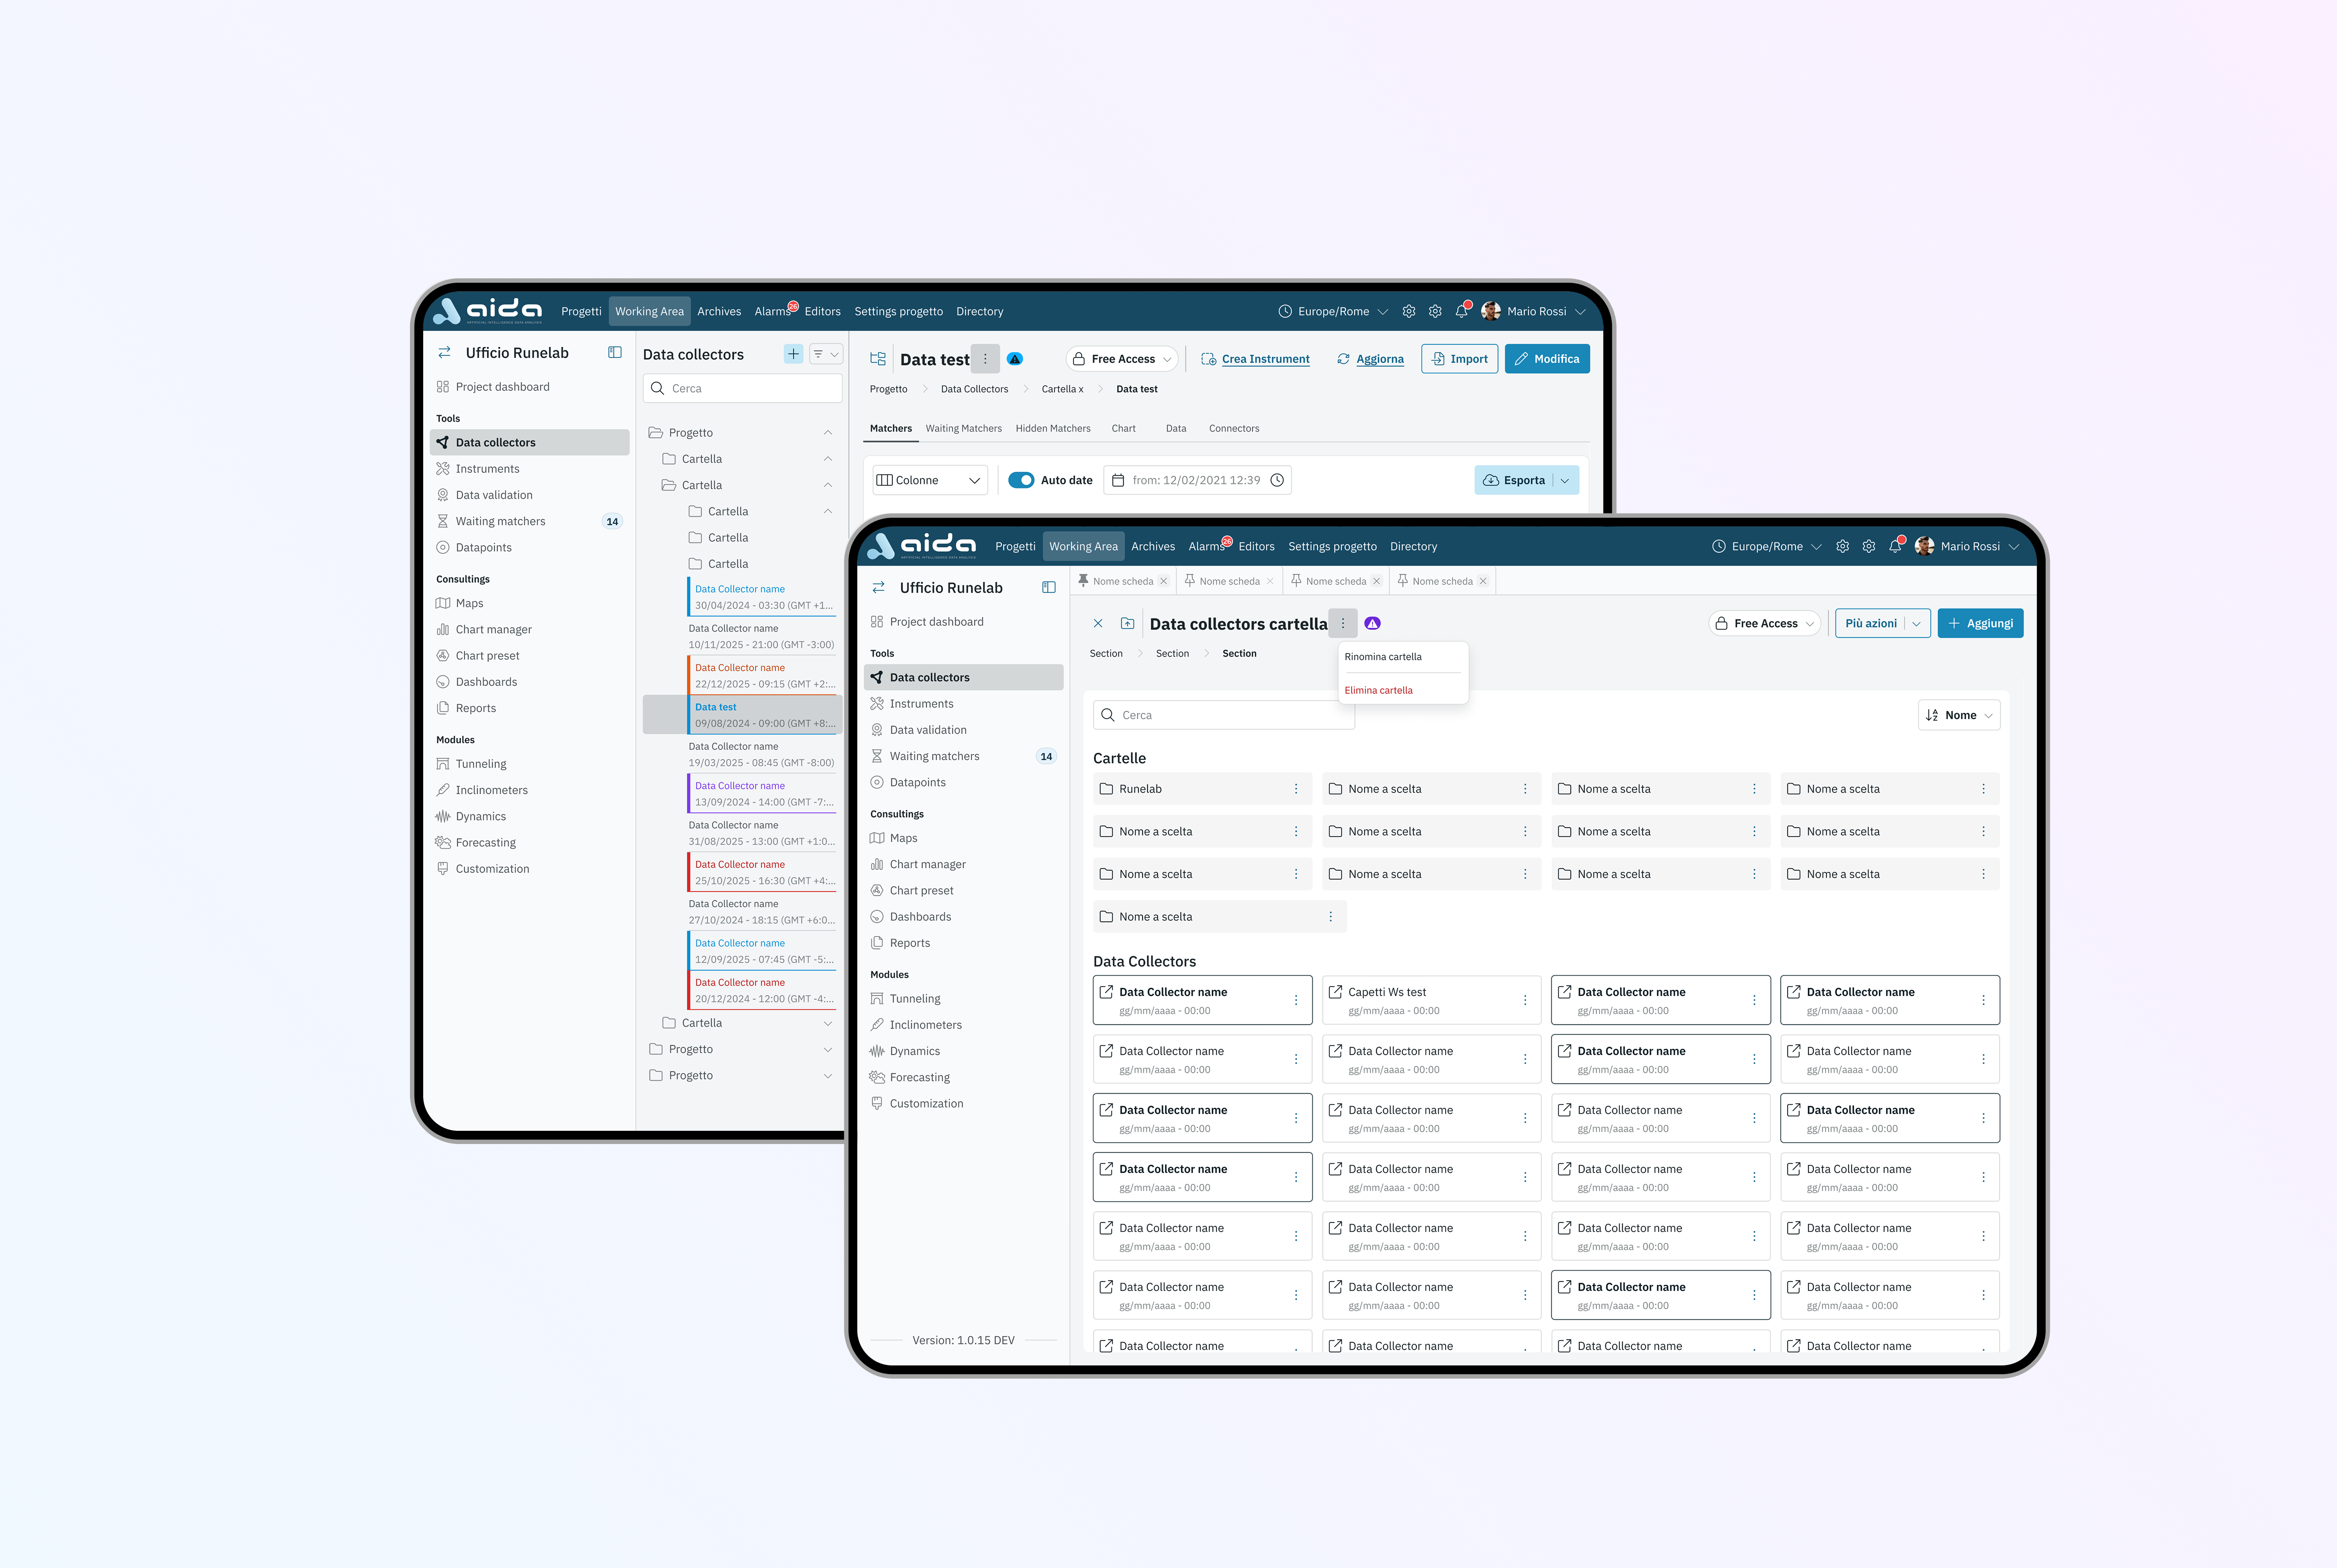The image size is (2337, 1568).
Task: Open Tunneling in the front window sidebar
Action: (964, 999)
